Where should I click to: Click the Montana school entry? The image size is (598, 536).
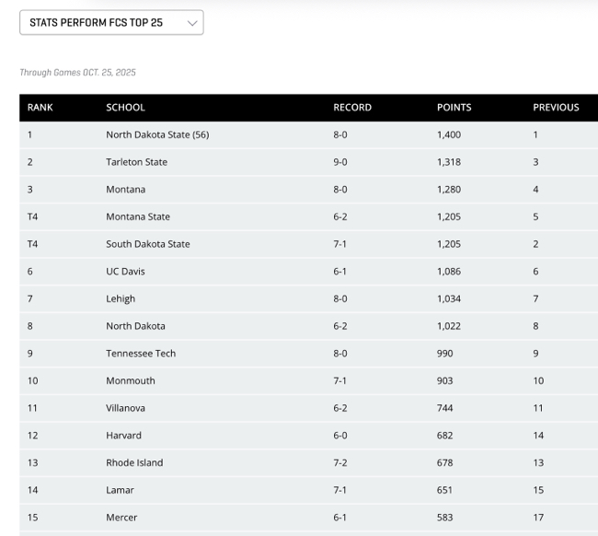[x=125, y=190]
